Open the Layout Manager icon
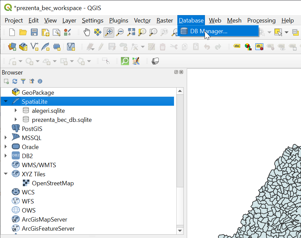Viewport: 301px width, 238px height. [x=56, y=32]
